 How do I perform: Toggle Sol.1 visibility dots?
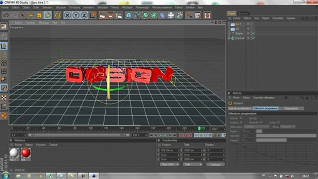pos(251,24)
